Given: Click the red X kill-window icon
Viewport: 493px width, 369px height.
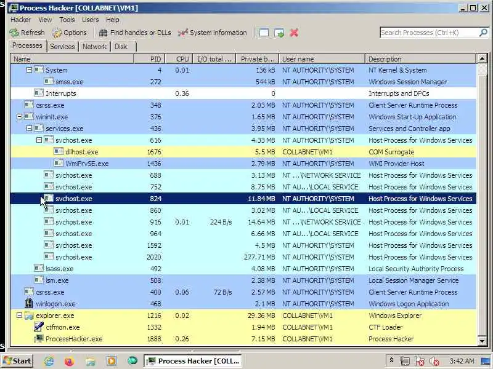Looking at the screenshot, I should coord(294,33).
